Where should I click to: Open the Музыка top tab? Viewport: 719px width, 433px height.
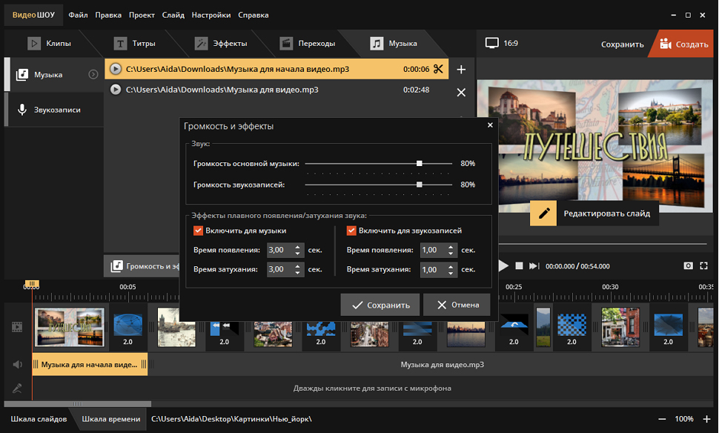pyautogui.click(x=394, y=43)
